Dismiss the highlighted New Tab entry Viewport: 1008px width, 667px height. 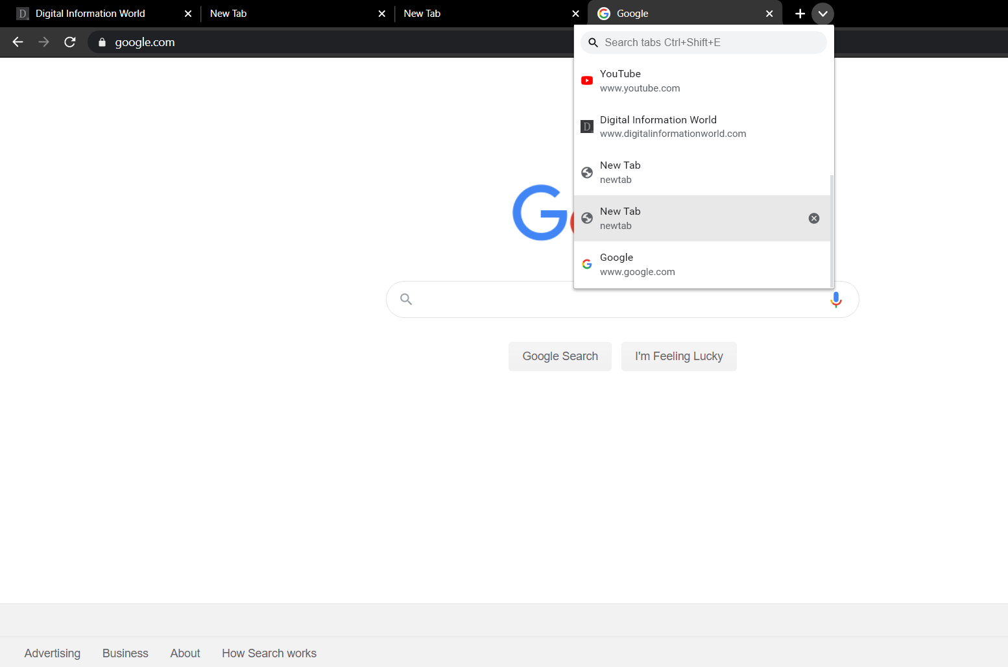click(x=814, y=218)
